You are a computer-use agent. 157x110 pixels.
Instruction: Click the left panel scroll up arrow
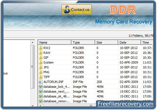point(33,42)
